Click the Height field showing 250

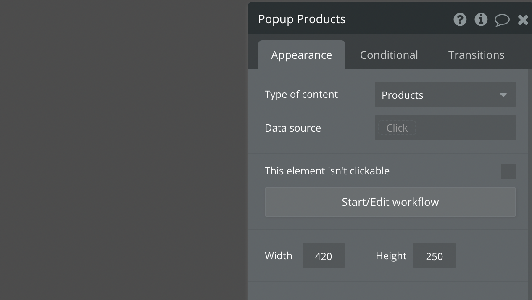(x=434, y=255)
